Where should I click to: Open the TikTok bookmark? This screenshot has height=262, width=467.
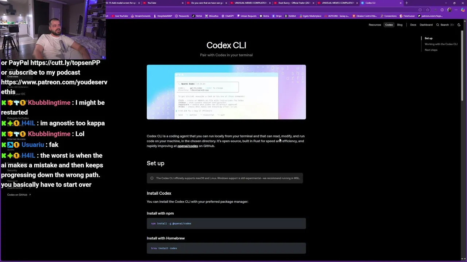coord(197,16)
